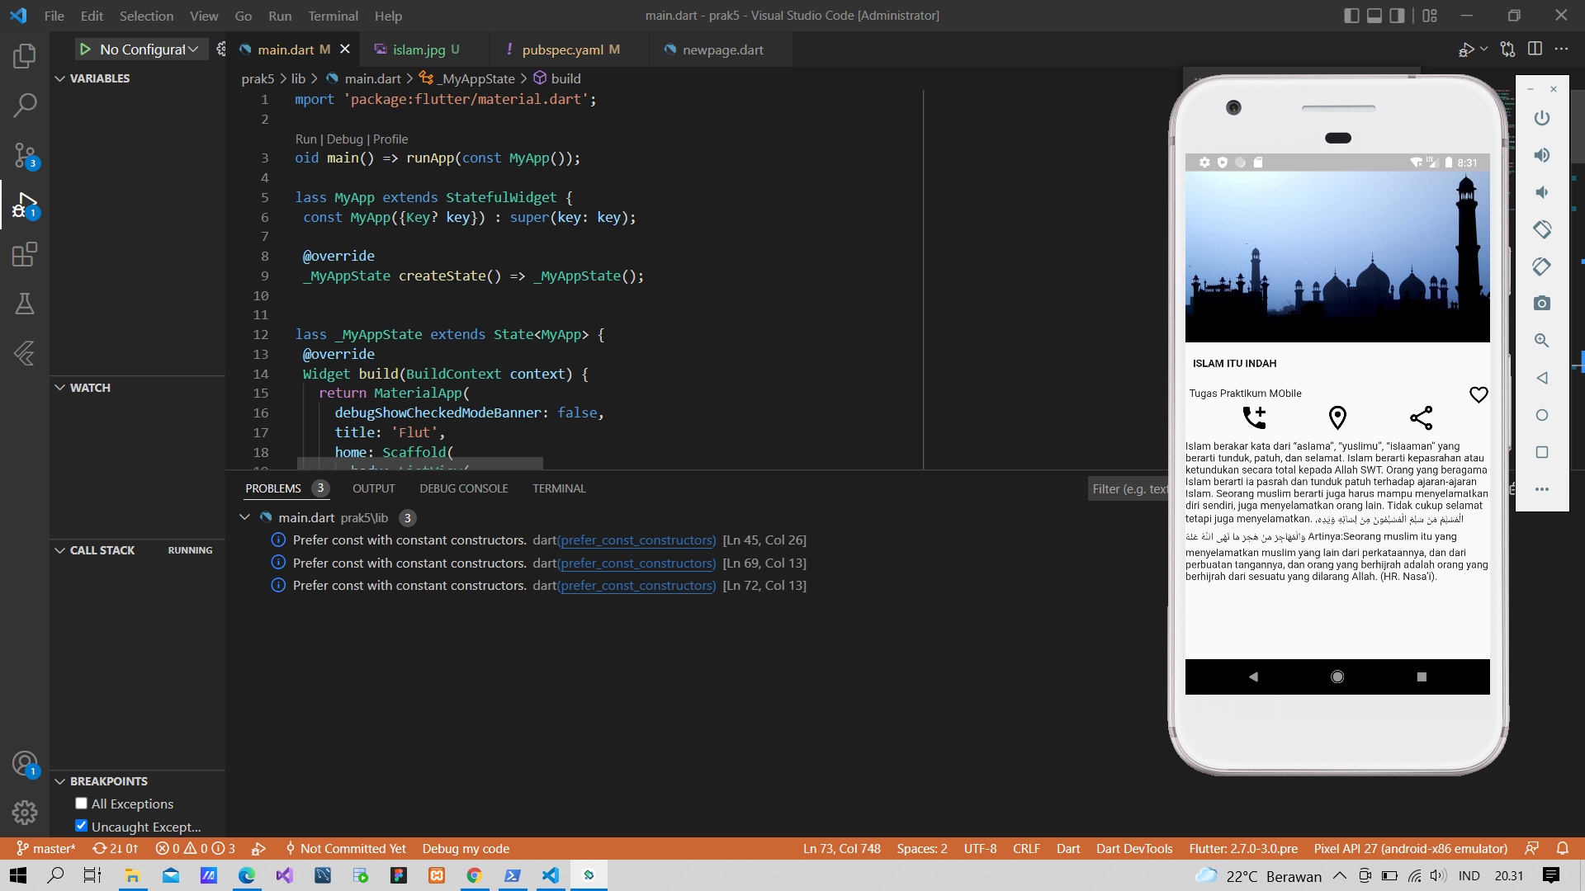Open the Manage gear menu
The width and height of the screenshot is (1585, 891).
tap(25, 813)
